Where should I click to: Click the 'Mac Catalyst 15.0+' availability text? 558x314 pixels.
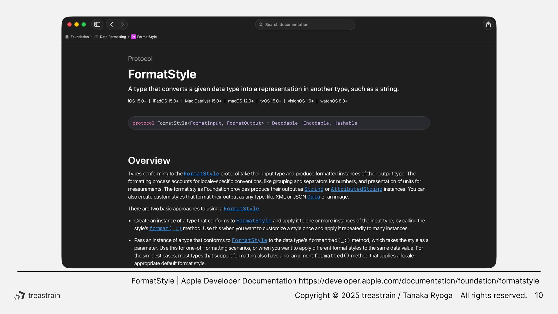coord(203,101)
